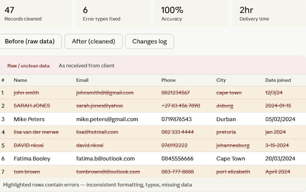Select the Mike Peters row name
Screen dimensions: 306x192
point(29,119)
